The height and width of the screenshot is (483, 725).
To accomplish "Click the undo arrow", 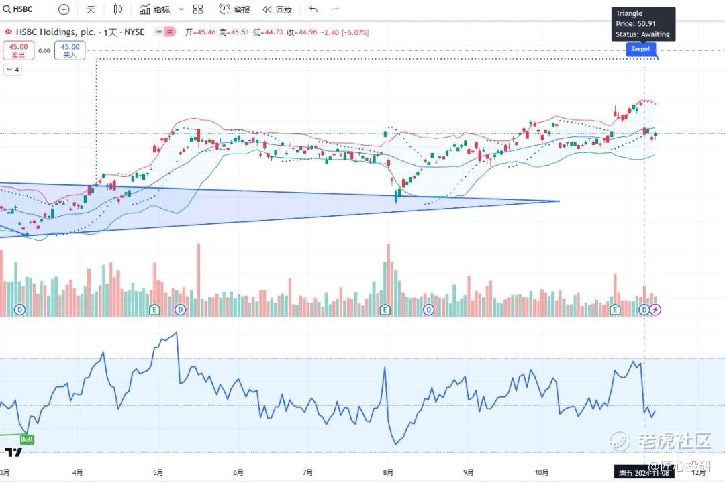I will click(x=313, y=9).
